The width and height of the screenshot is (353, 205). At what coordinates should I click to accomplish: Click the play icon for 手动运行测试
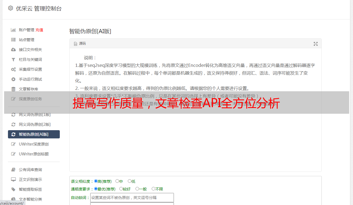pos(13,79)
